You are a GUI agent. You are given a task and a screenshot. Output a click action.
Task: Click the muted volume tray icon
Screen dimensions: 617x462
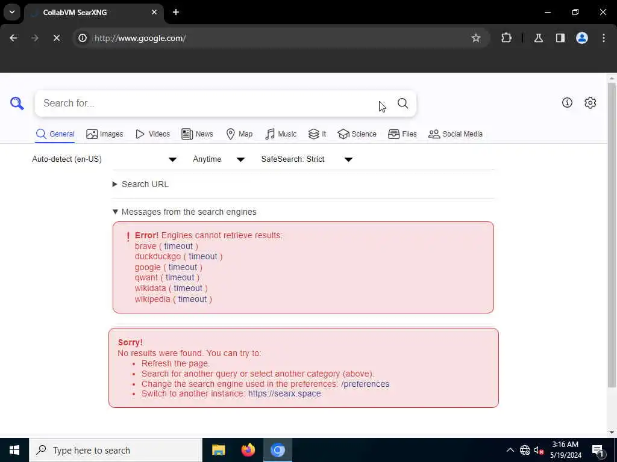coord(539,450)
